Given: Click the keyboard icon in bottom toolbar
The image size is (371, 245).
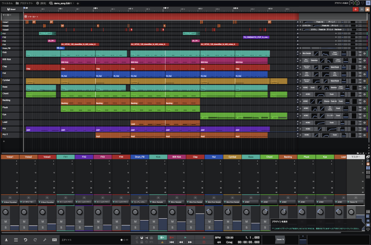Looking at the screenshot, I should [54, 240].
